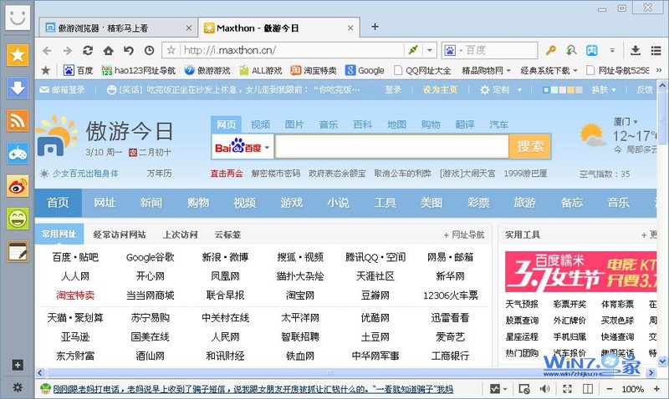The height and width of the screenshot is (399, 669).
Task: Zoom in with plus button
Action: click(656, 388)
